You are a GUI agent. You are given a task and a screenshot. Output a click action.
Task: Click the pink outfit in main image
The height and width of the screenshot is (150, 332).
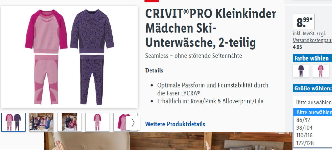(x=47, y=57)
